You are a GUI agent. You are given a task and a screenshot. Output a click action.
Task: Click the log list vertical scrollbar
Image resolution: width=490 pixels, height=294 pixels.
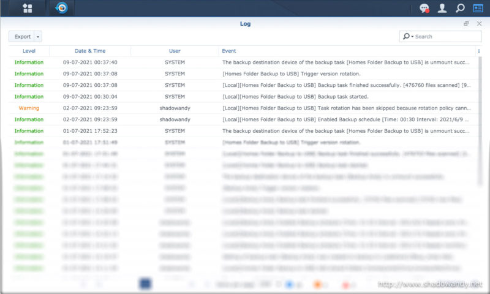click(x=480, y=122)
